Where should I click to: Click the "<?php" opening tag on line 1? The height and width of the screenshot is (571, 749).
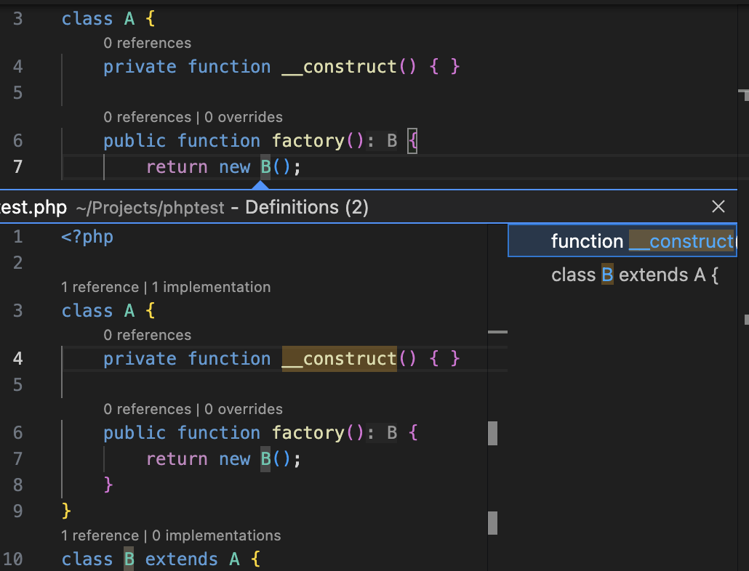pos(87,237)
